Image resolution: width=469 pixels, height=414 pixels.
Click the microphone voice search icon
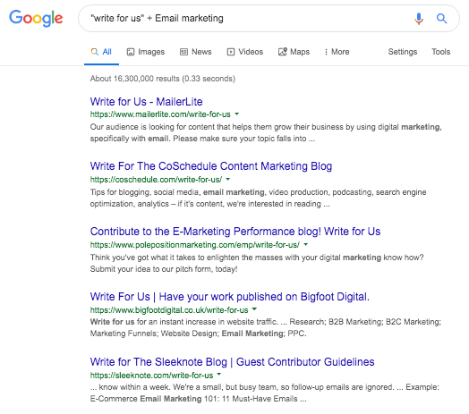(419, 19)
